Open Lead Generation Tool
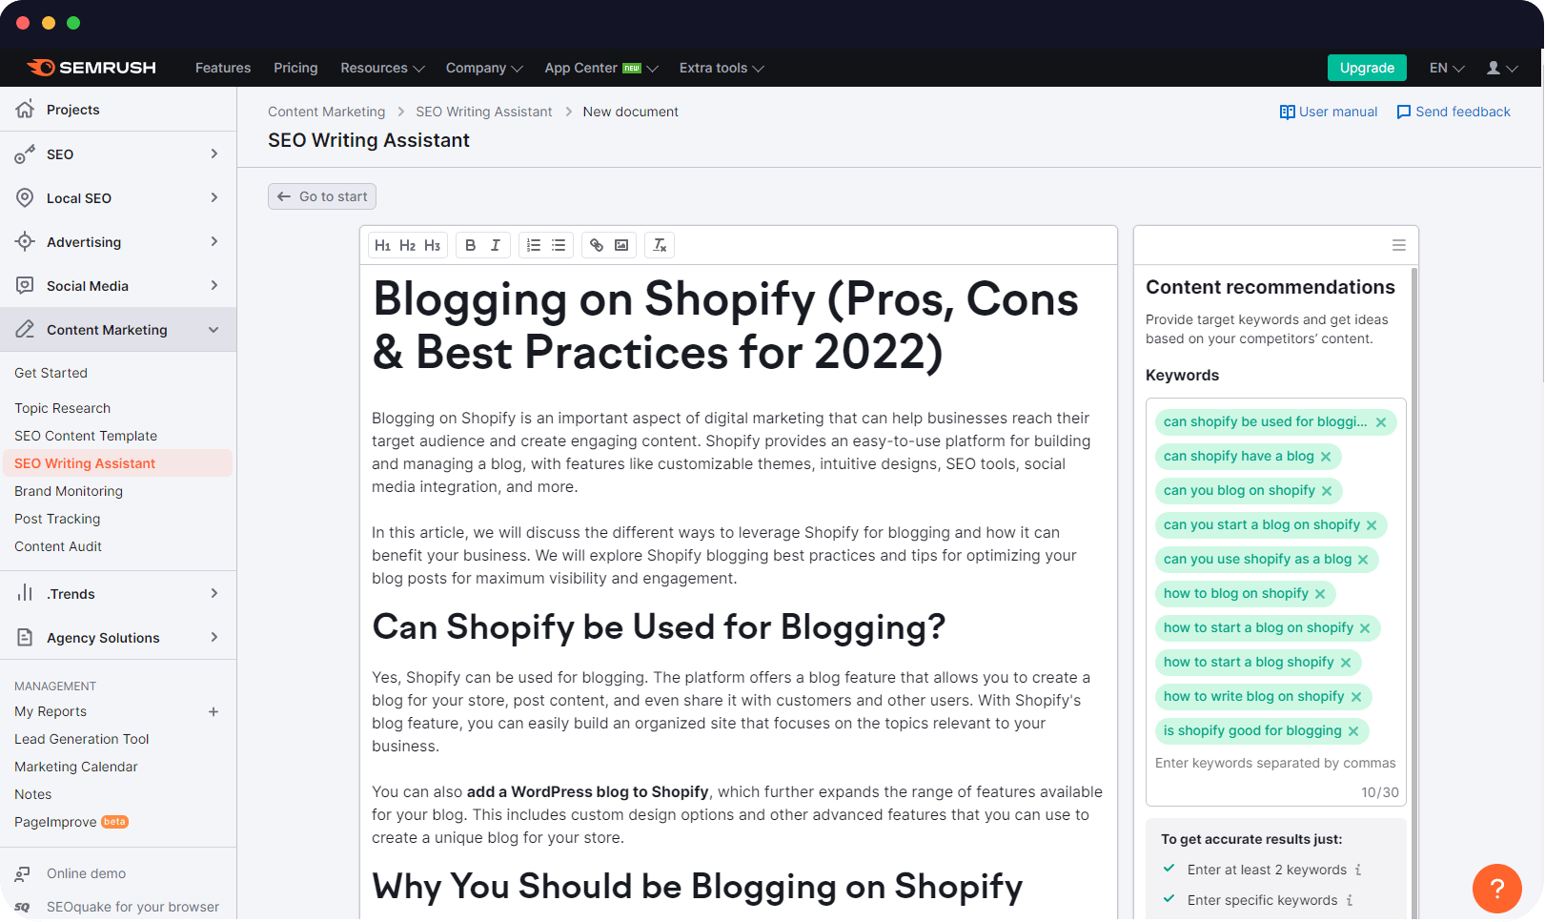This screenshot has width=1545, height=922. click(x=82, y=739)
